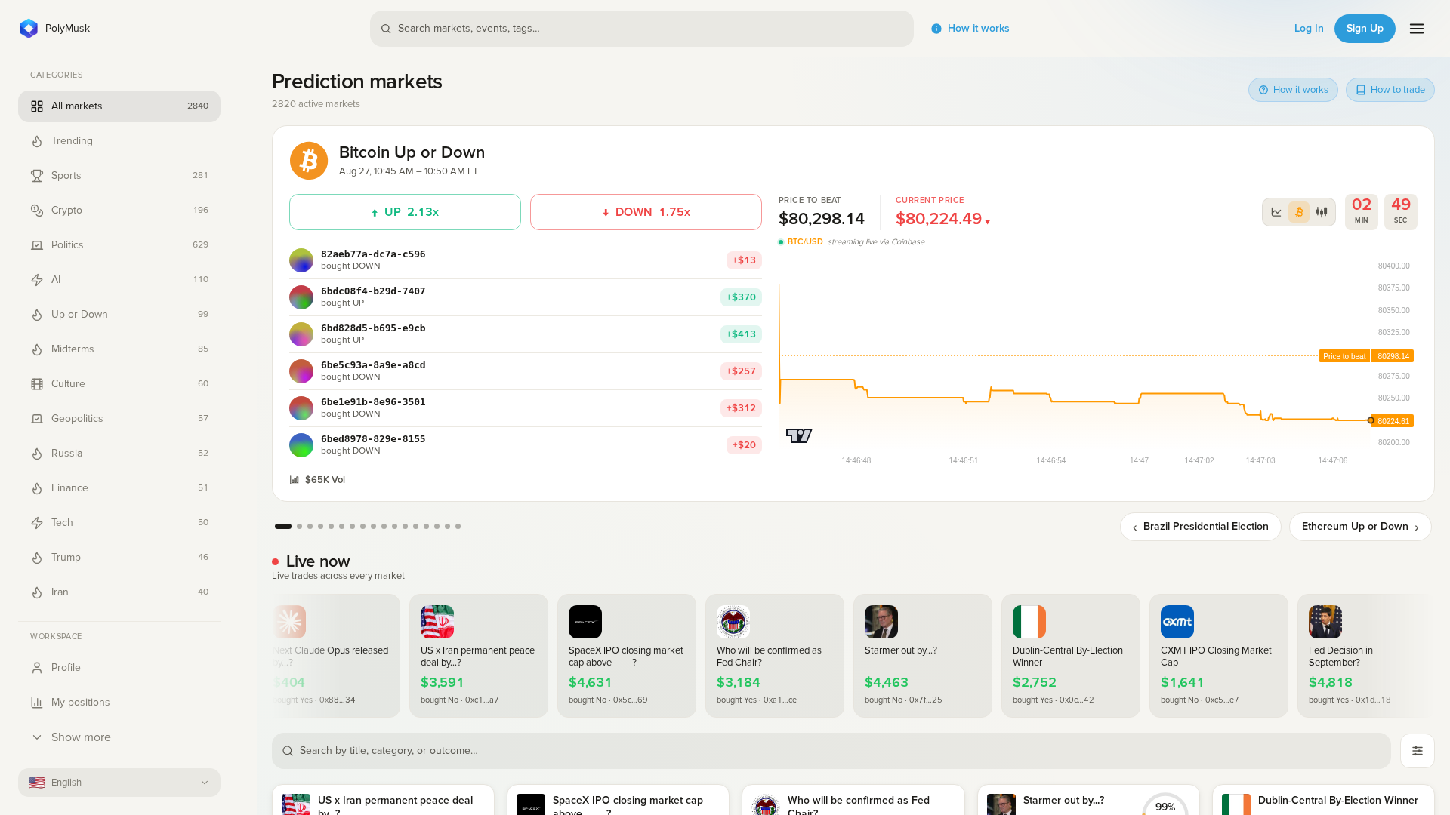This screenshot has height=815, width=1450.
Task: Click the Tech lightning icon
Action: 37,523
